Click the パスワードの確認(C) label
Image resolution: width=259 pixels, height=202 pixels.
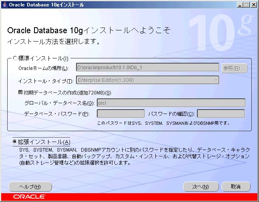(x=171, y=114)
